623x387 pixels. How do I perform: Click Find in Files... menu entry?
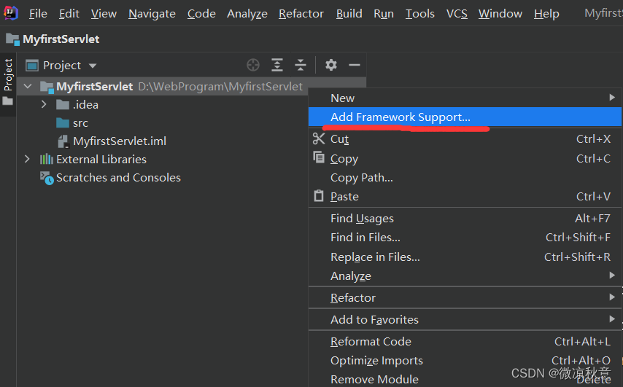coord(365,238)
